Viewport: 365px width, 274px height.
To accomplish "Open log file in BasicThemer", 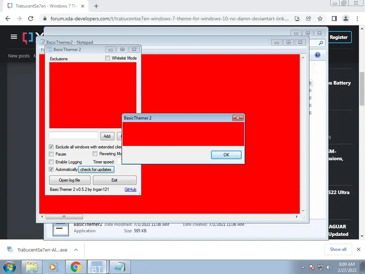I will 70,180.
